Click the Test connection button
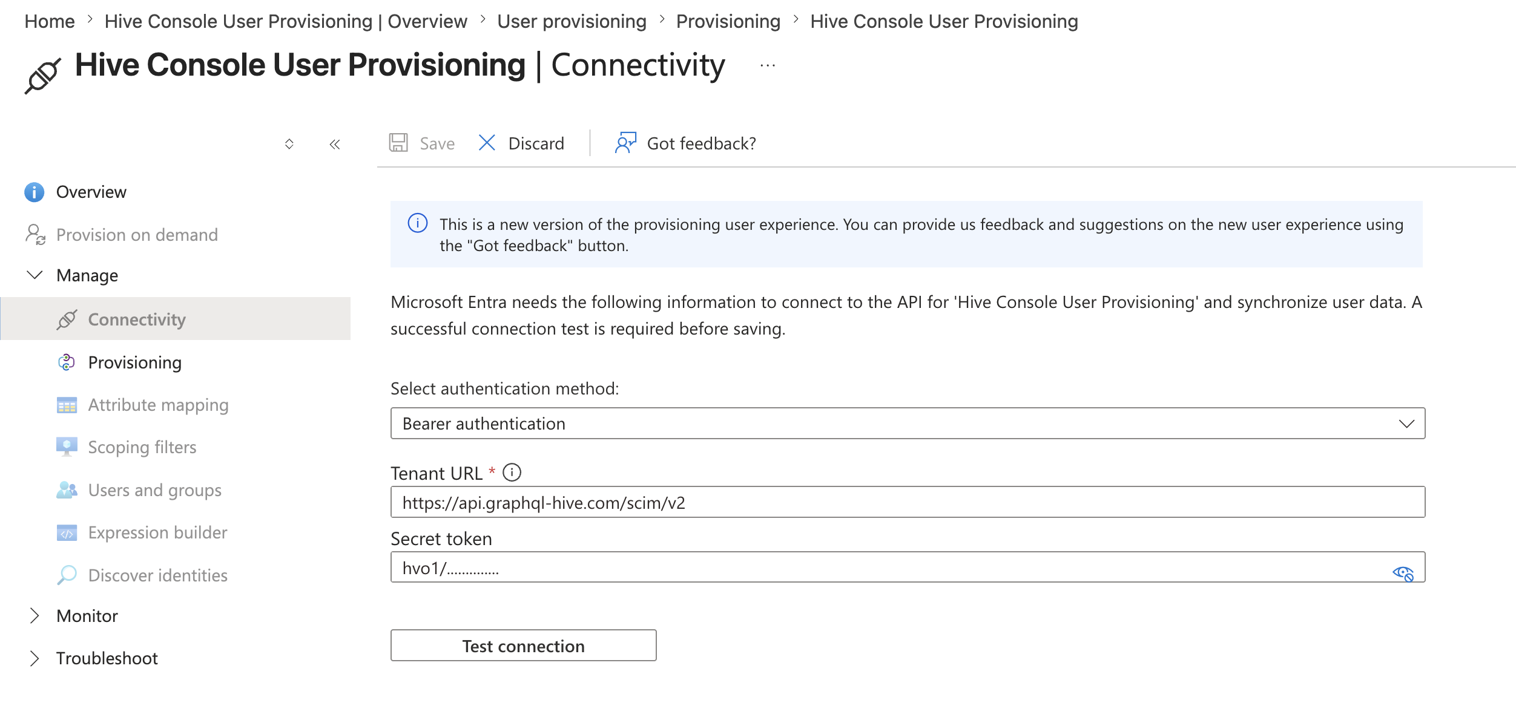 pyautogui.click(x=523, y=646)
